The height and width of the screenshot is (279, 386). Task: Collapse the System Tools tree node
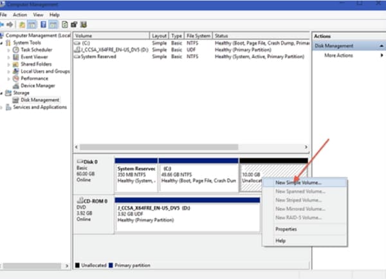[2, 43]
